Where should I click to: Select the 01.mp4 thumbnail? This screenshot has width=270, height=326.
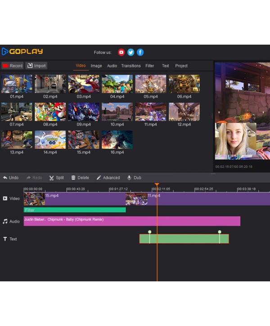coord(17,84)
